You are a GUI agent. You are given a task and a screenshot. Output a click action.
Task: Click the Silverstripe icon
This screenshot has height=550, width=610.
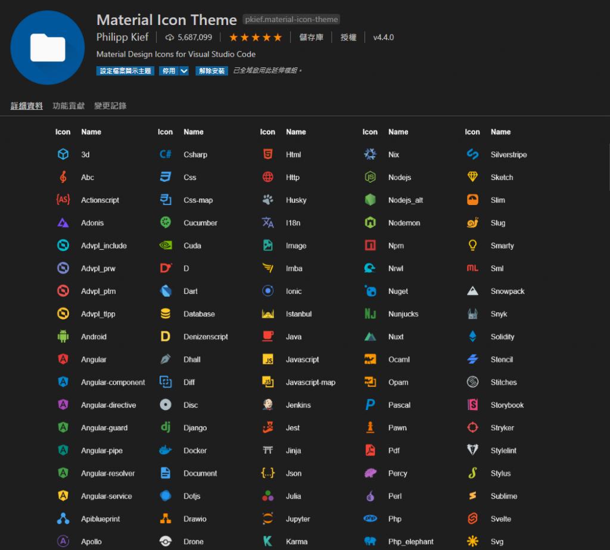pyautogui.click(x=472, y=154)
